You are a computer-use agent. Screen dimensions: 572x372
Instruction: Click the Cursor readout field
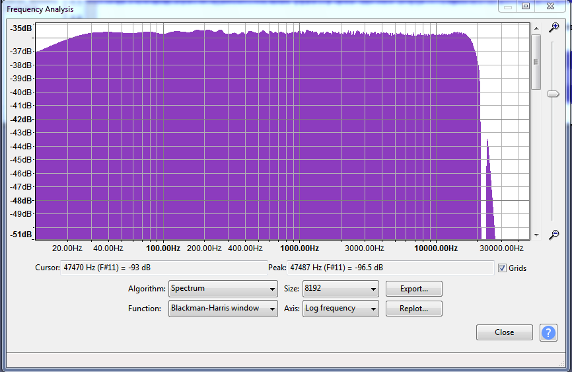click(x=163, y=268)
